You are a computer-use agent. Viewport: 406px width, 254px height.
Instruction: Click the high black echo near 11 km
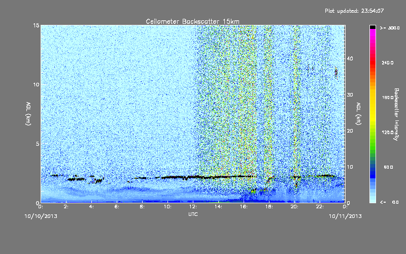pyautogui.click(x=336, y=73)
